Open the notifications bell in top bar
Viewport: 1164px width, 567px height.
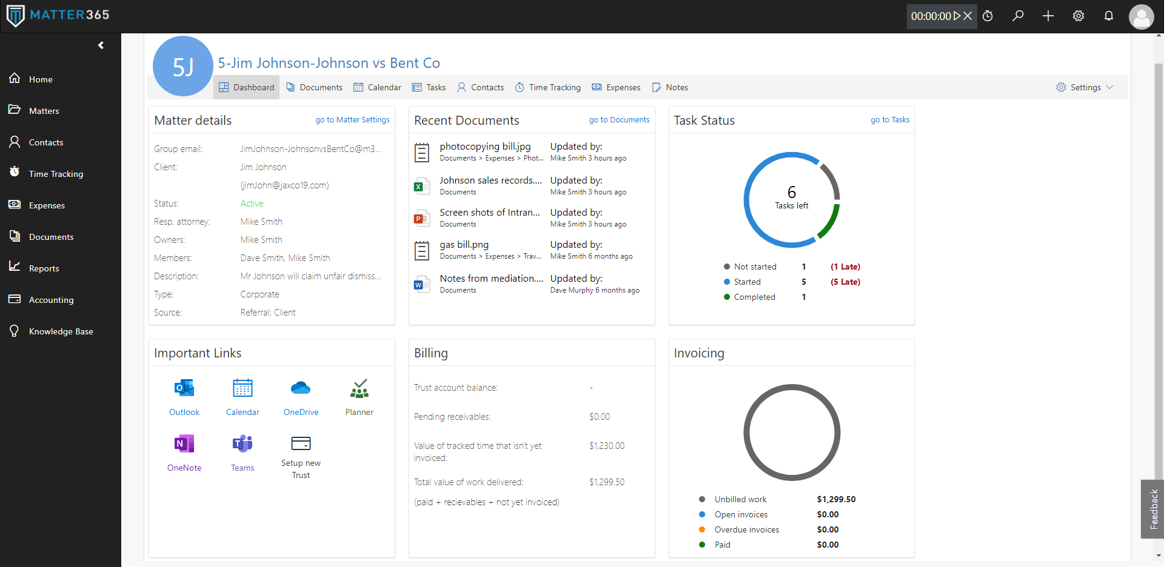coord(1108,16)
